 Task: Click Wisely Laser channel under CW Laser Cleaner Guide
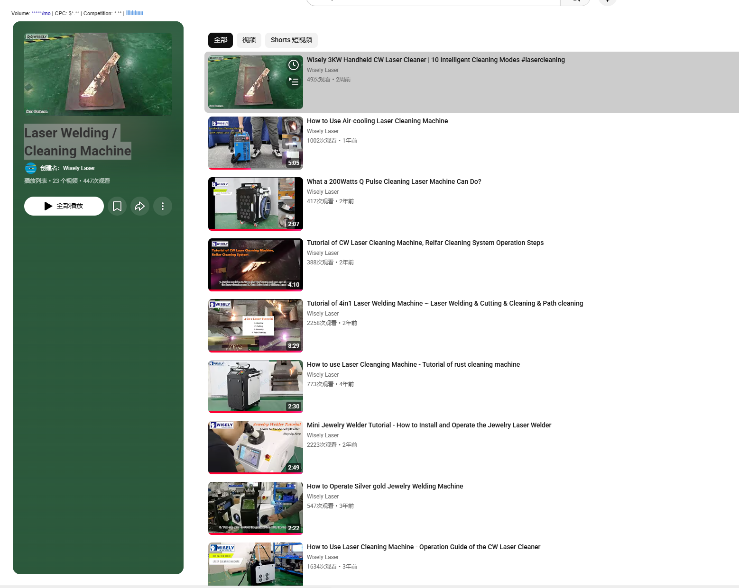[x=323, y=557]
